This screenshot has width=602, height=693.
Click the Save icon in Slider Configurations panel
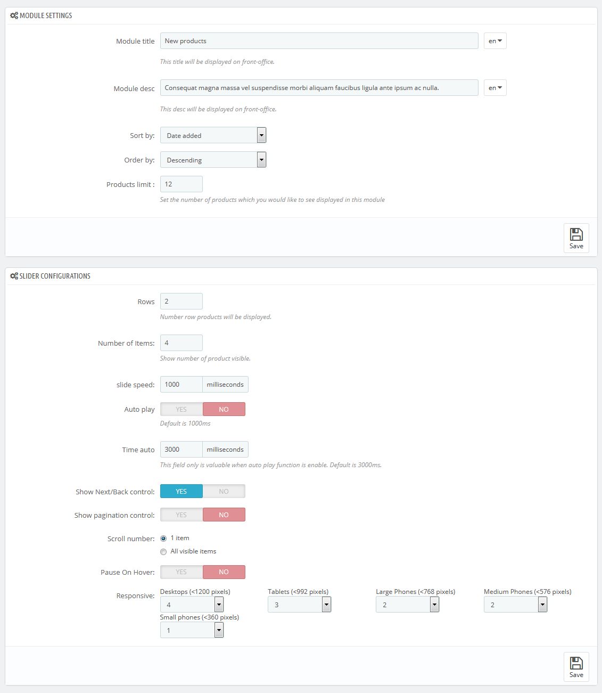(x=576, y=664)
